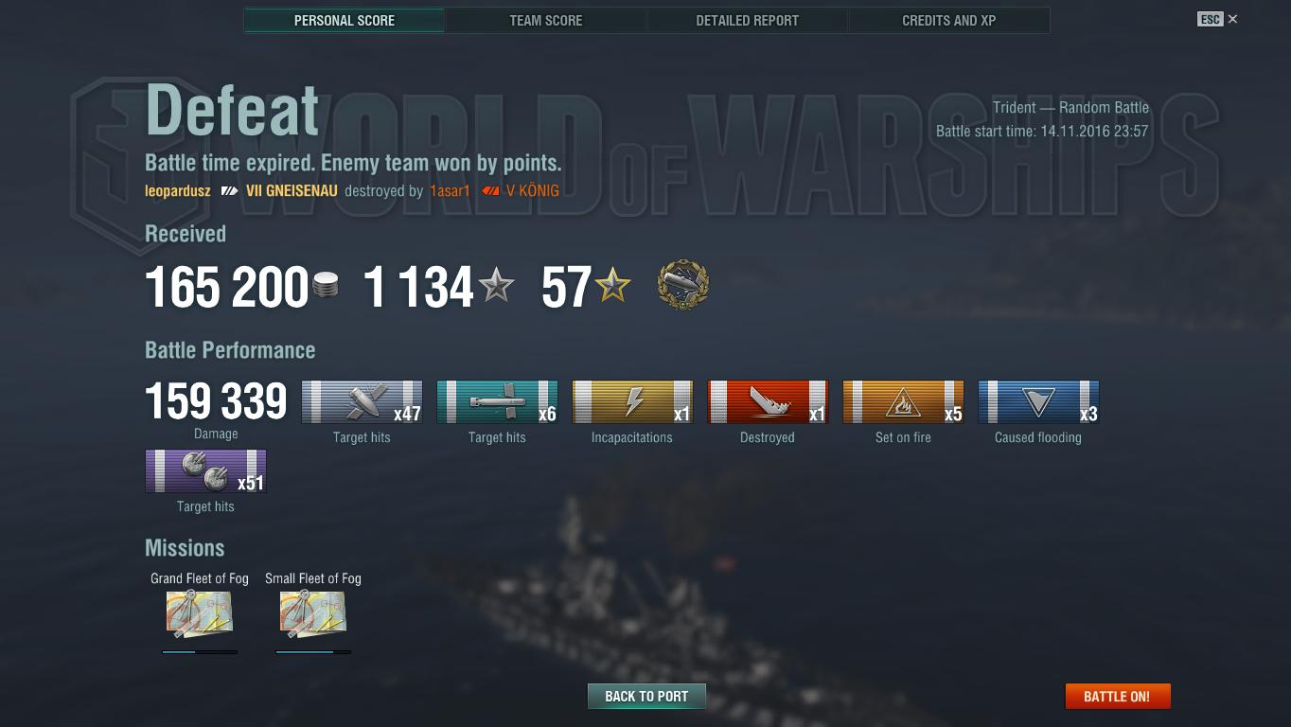Open the Detailed Report tab
1291x727 pixels.
(x=748, y=20)
